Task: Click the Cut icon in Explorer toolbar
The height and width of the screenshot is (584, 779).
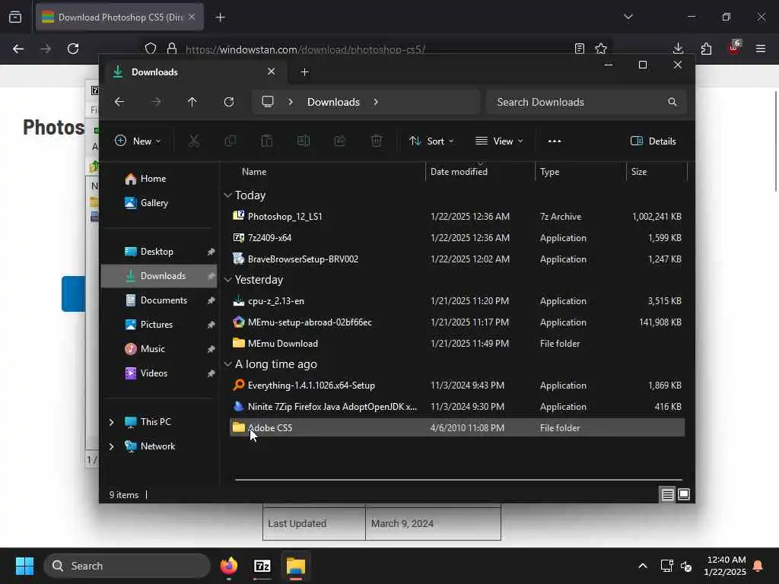Action: click(x=194, y=141)
